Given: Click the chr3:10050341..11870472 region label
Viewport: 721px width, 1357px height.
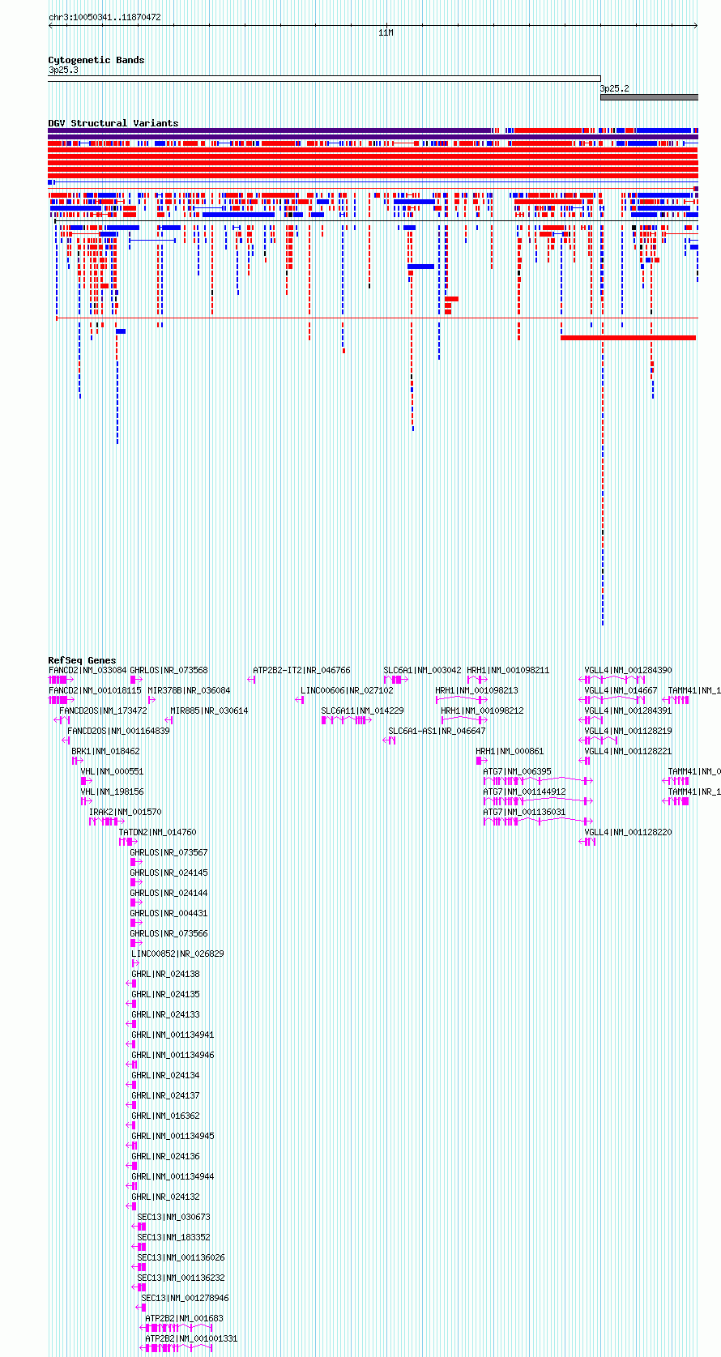Looking at the screenshot, I should 105,17.
